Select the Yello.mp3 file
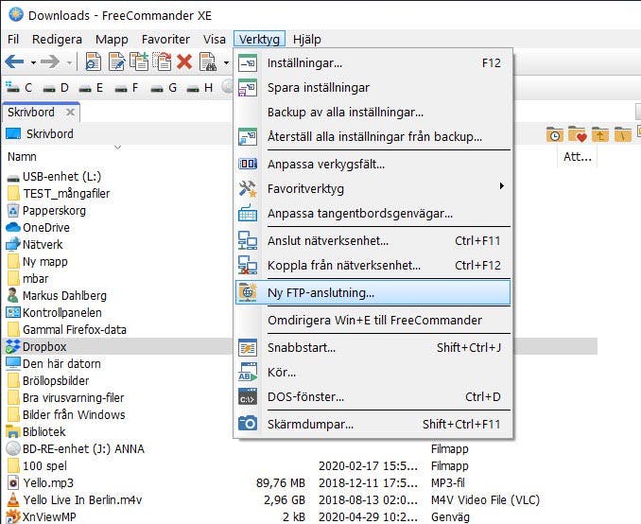Viewport: 641px width, 524px height. point(40,482)
